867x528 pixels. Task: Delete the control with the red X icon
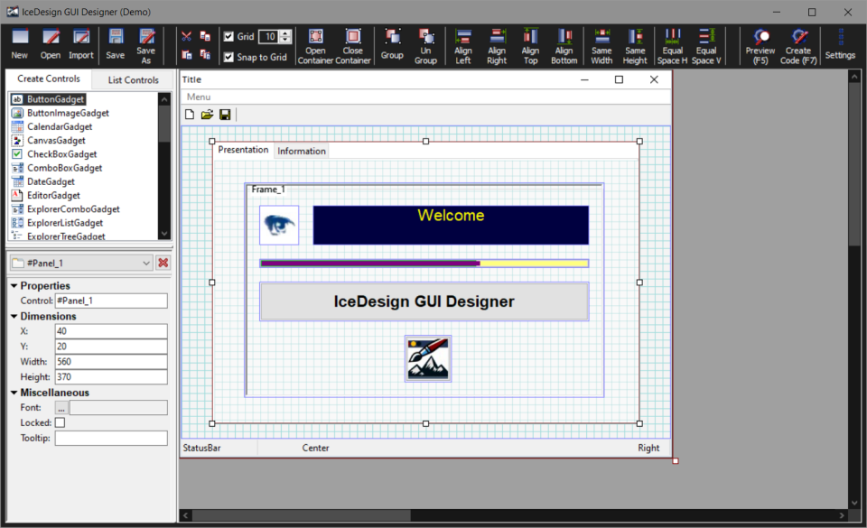[x=163, y=263]
